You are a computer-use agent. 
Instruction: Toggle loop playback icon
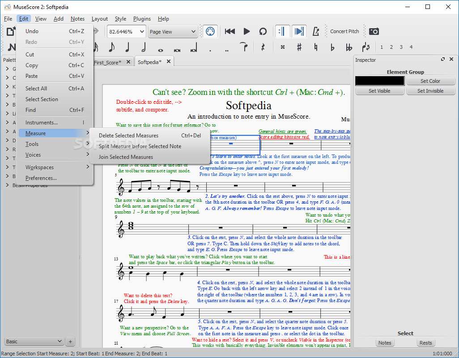click(x=263, y=31)
